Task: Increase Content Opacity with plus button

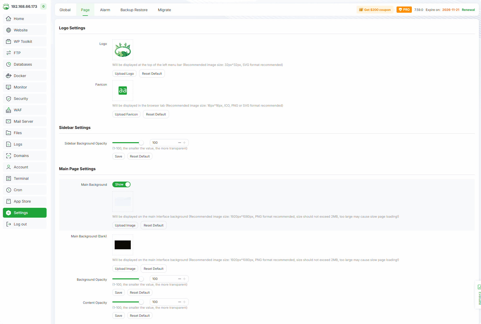Action: [184, 302]
